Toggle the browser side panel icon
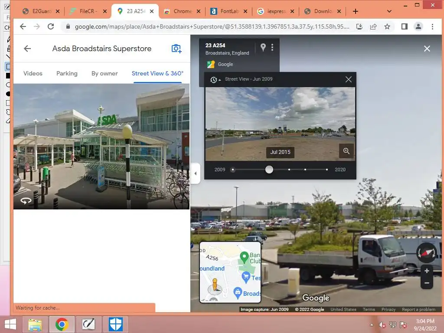The width and height of the screenshot is (444, 333). [405, 26]
